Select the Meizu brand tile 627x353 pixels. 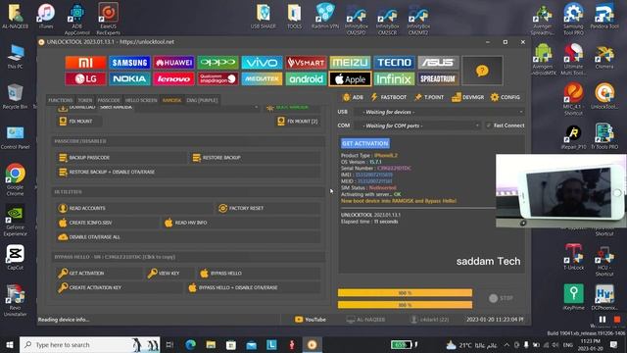350,63
